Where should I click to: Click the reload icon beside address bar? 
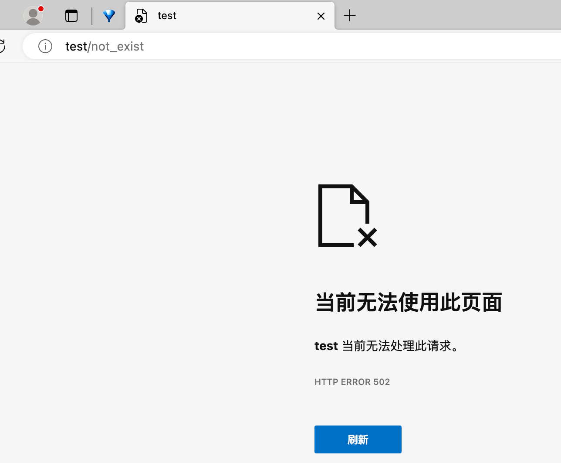click(2, 46)
